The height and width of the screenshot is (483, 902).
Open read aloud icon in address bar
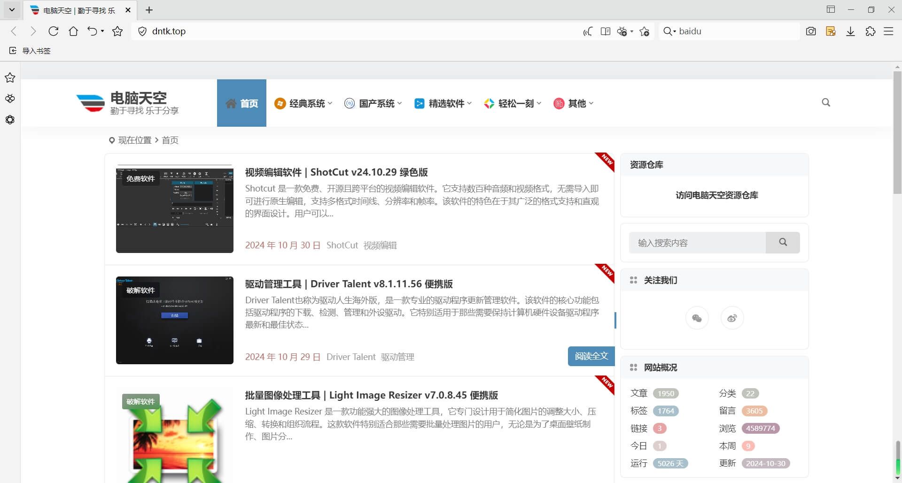click(588, 31)
